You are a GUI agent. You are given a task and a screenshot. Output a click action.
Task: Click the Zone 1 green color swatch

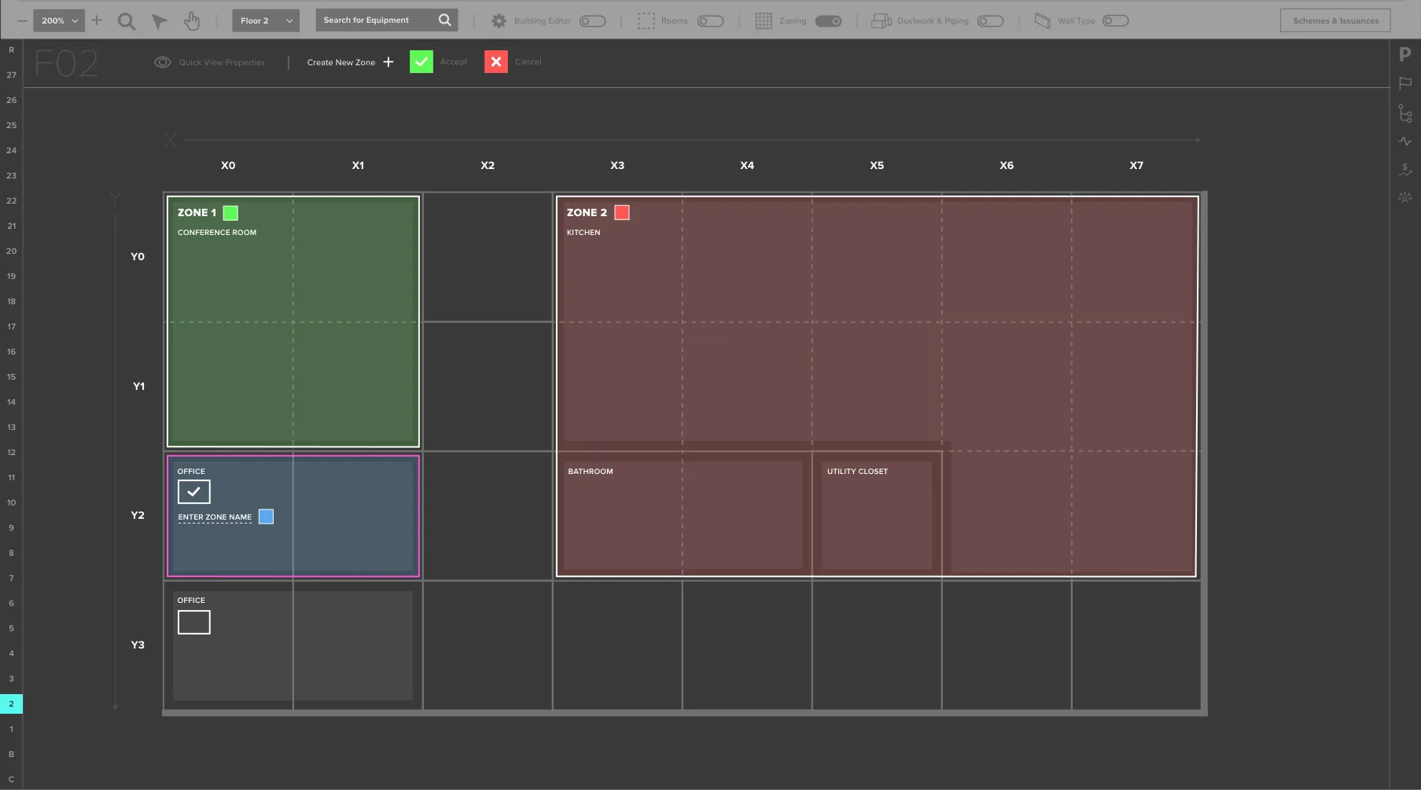tap(230, 213)
